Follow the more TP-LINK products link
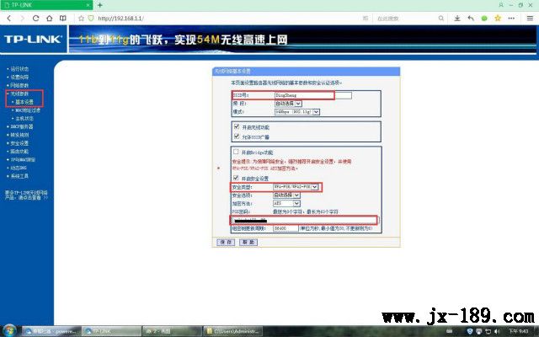Screen dimensions: 539x337 point(26,195)
